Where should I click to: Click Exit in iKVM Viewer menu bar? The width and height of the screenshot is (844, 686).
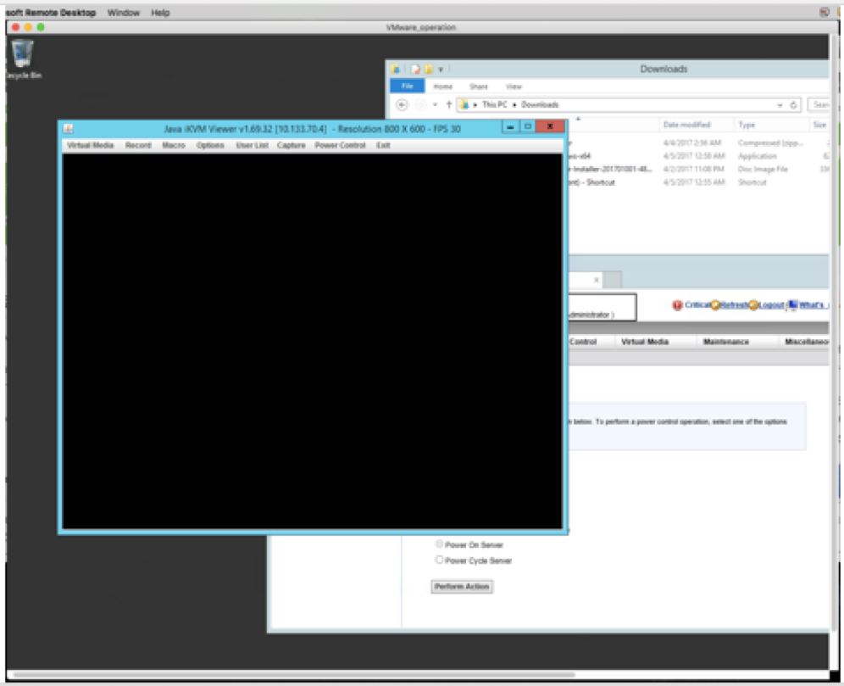(x=383, y=145)
